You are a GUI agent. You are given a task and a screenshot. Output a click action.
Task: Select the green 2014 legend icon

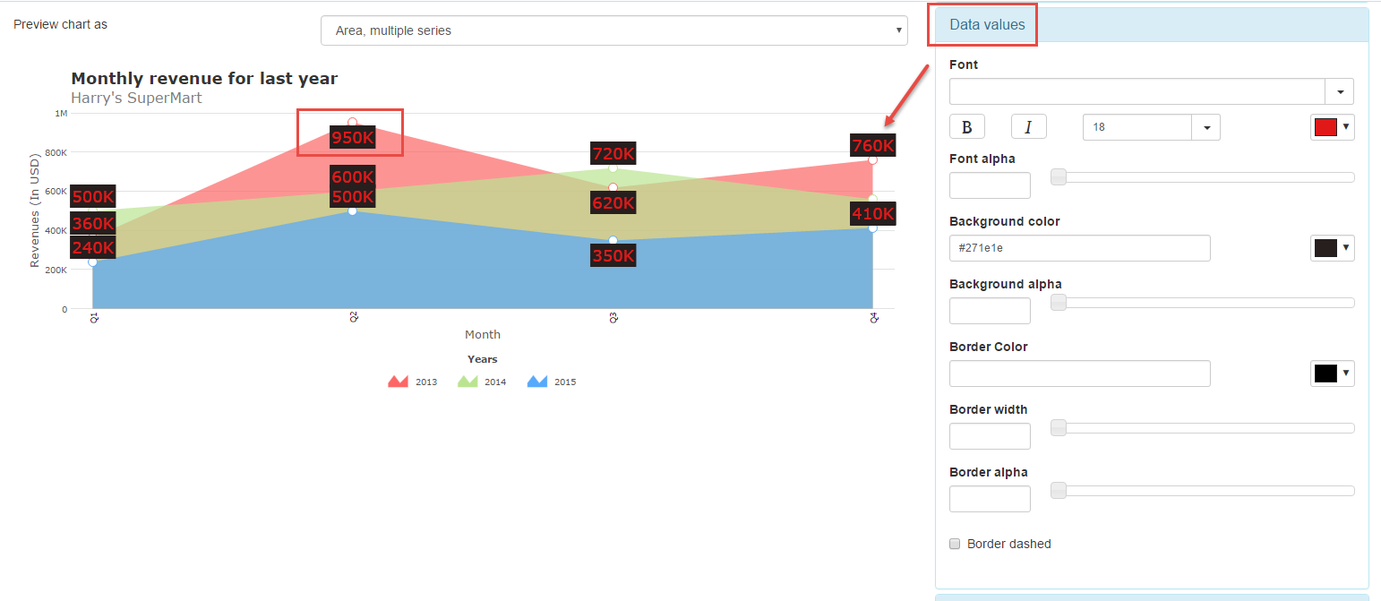tap(469, 380)
